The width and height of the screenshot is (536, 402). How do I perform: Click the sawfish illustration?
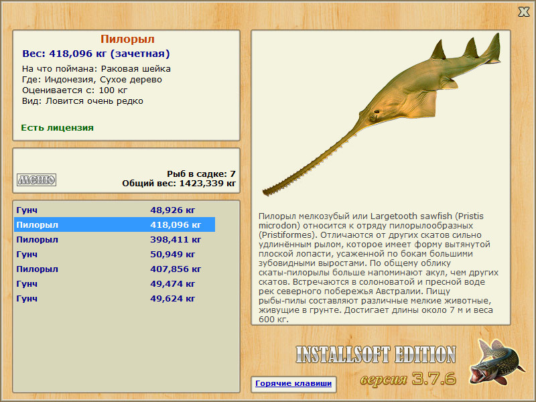click(x=381, y=115)
